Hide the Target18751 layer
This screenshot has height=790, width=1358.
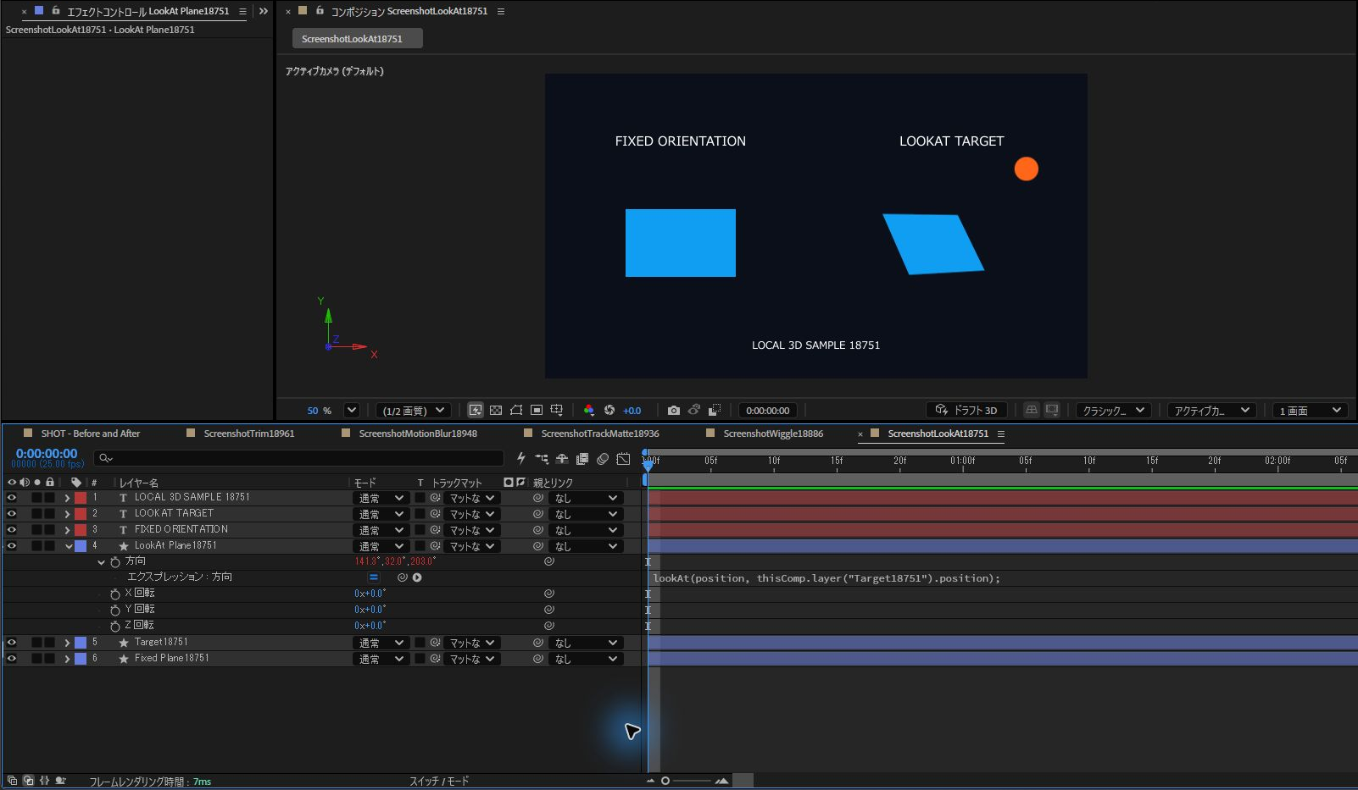[12, 643]
